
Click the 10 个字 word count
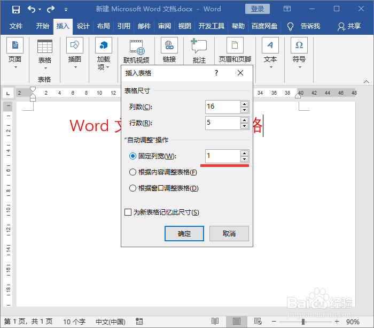74,322
